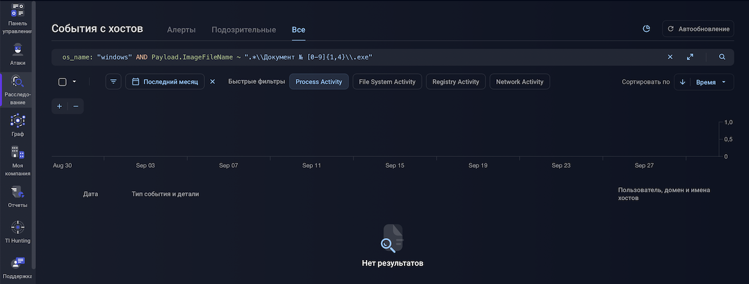Open the Последний месяц date range picker
Viewport: 749px width, 284px height.
(x=165, y=82)
